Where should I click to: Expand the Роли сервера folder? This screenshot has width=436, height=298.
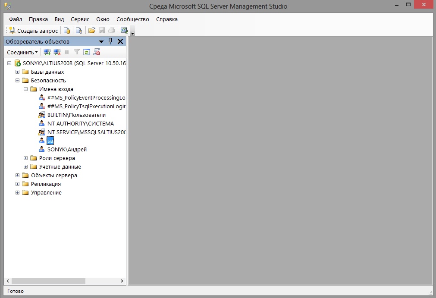[25, 158]
